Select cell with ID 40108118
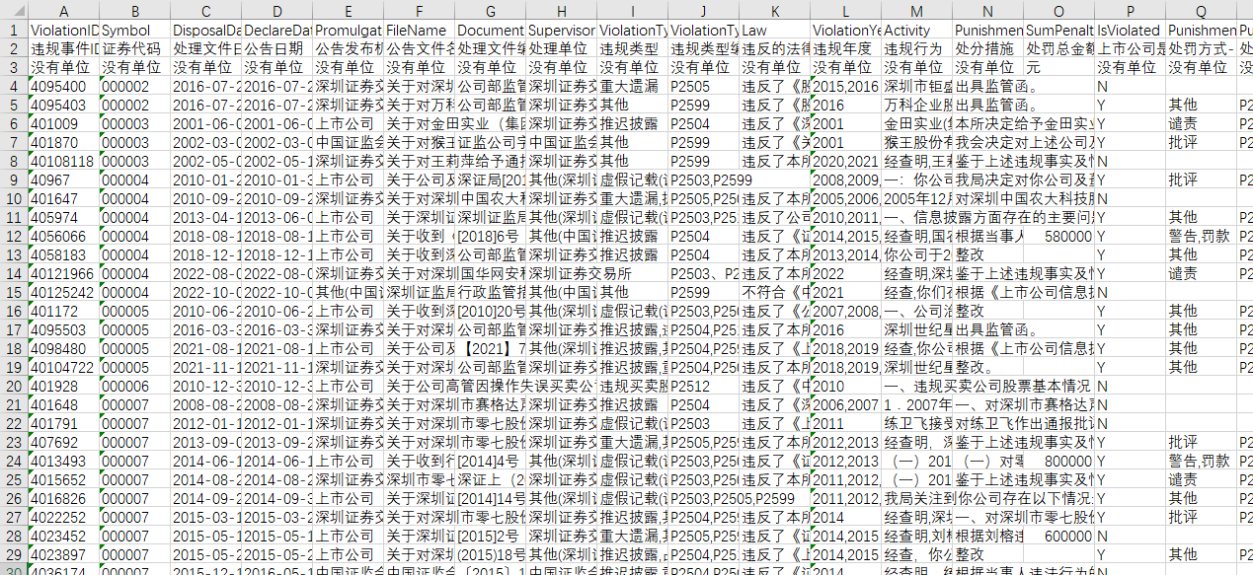1253x575 pixels. [63, 162]
